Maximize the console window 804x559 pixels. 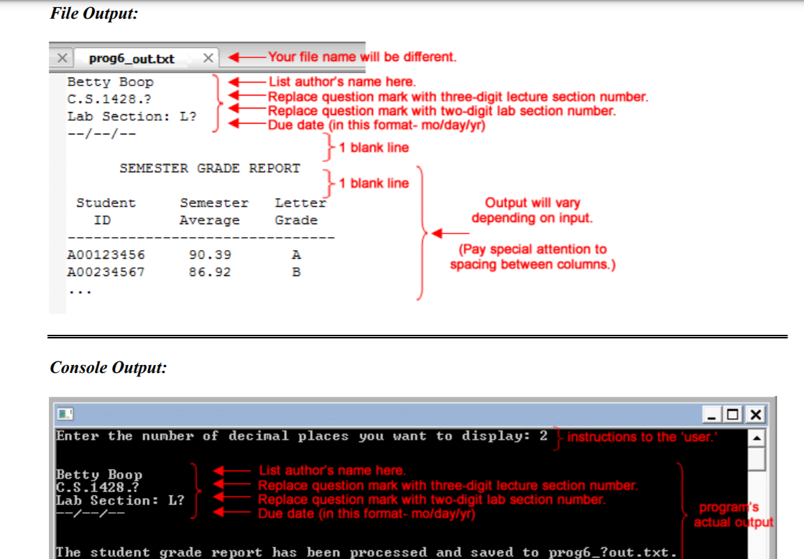[x=733, y=415]
